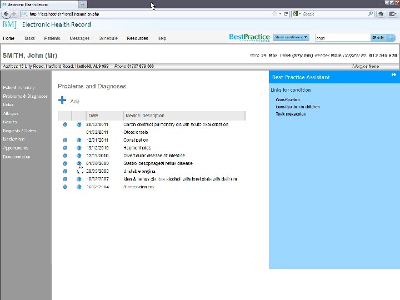Open Allergies in the sidebar
Viewport: 400px width, 300px height.
tap(11, 113)
